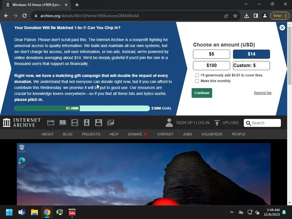Open the JOBS menu item

[187, 134]
